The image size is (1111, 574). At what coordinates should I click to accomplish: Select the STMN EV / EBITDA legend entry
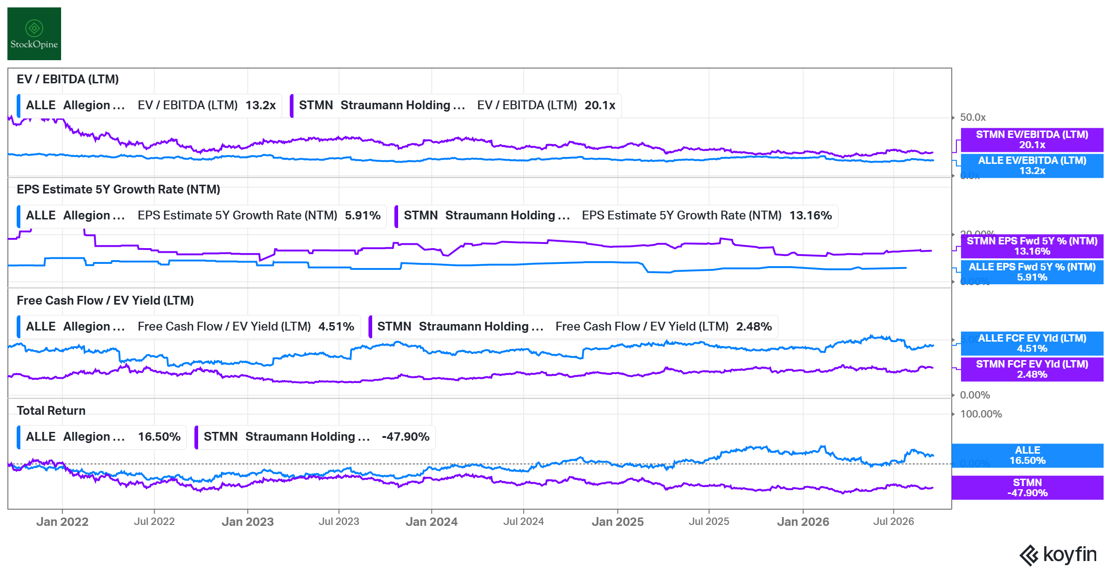click(x=456, y=106)
